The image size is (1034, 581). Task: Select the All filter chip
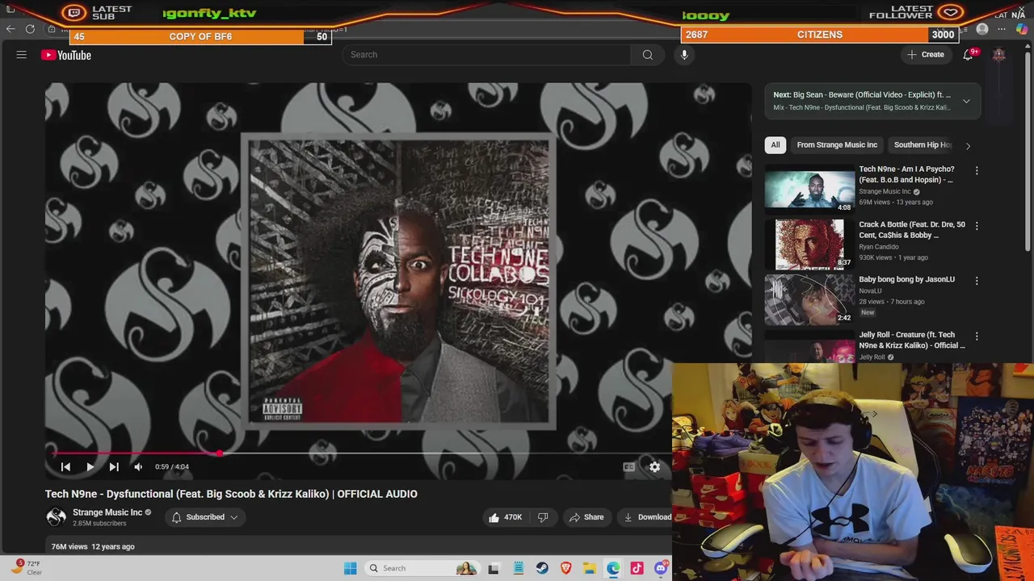pyautogui.click(x=775, y=145)
